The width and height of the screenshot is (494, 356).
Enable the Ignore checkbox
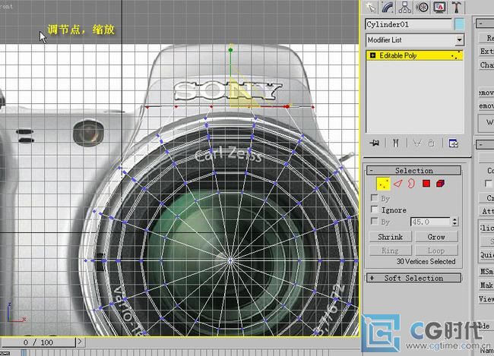tap(374, 209)
